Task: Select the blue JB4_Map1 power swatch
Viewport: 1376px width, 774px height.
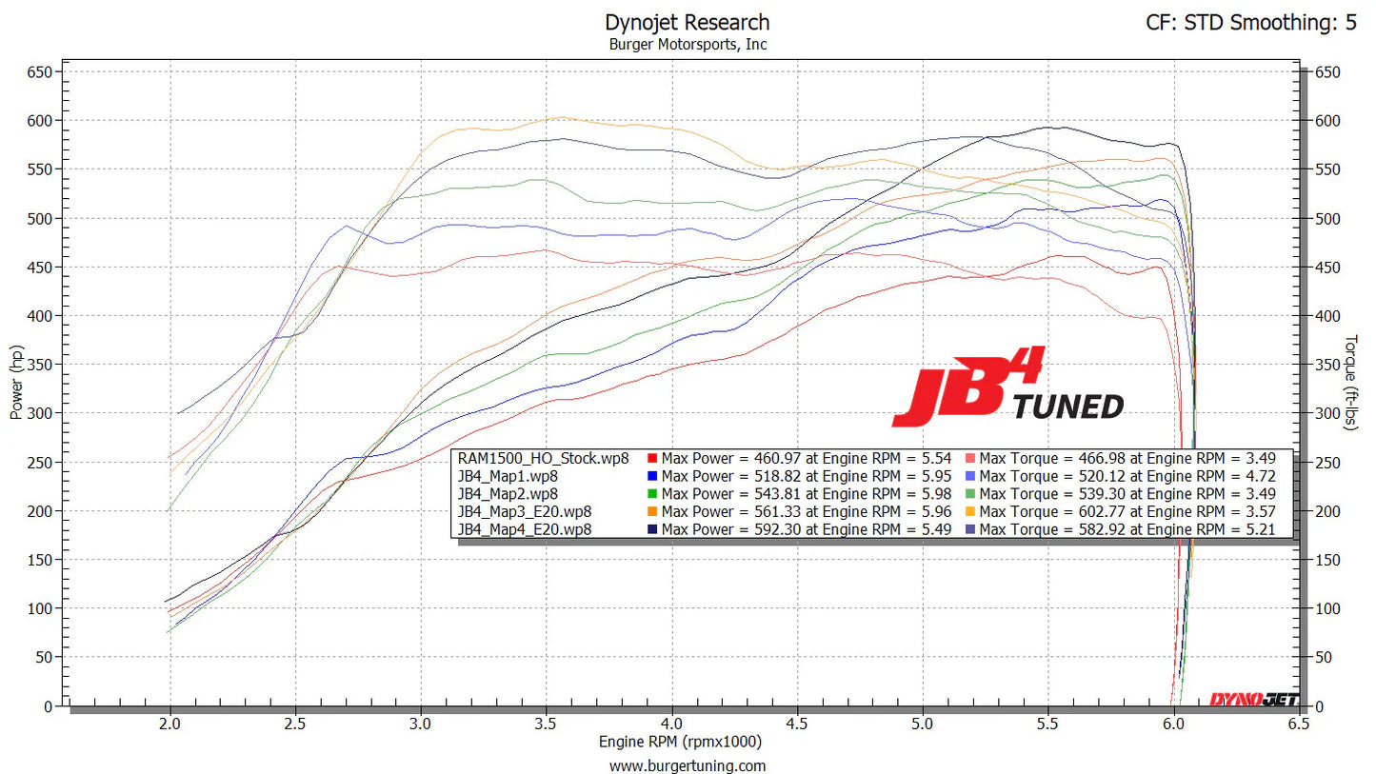Action: pos(653,476)
